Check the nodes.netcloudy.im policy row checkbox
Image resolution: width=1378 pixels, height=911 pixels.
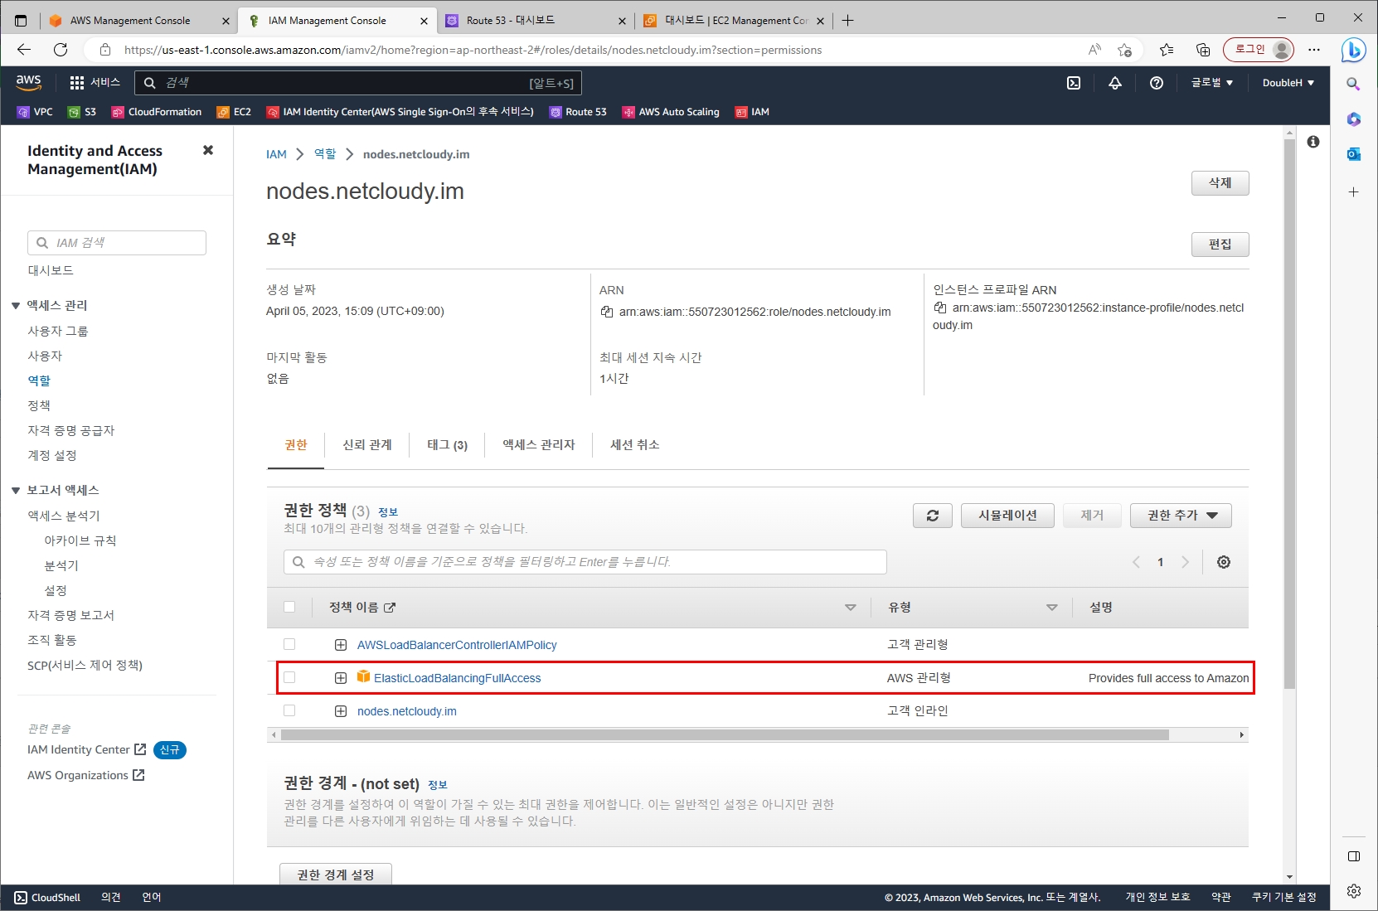pyautogui.click(x=289, y=710)
